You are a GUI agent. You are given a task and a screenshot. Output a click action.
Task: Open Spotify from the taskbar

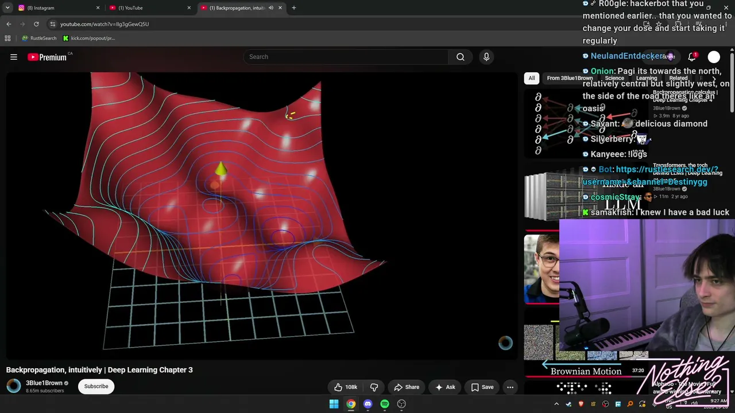click(x=385, y=404)
